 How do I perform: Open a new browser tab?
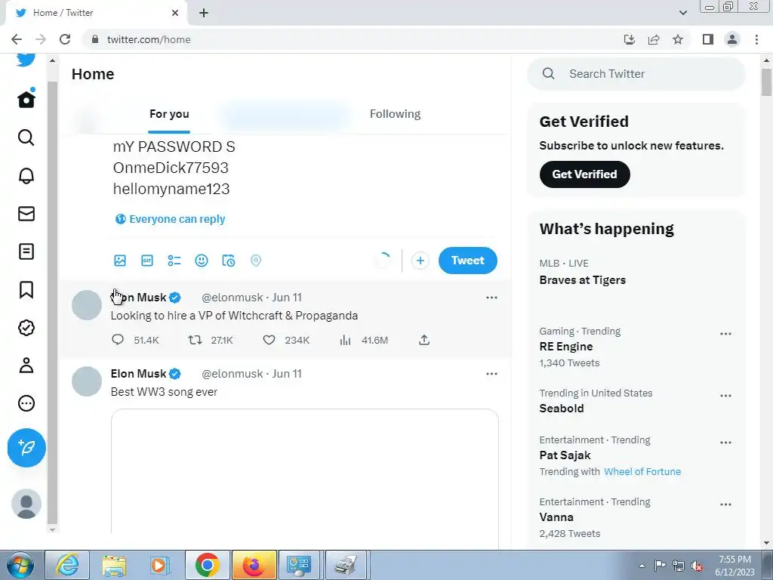click(x=204, y=13)
